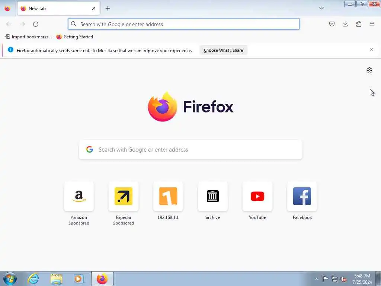Reload the current page
The height and width of the screenshot is (286, 381).
pyautogui.click(x=36, y=24)
